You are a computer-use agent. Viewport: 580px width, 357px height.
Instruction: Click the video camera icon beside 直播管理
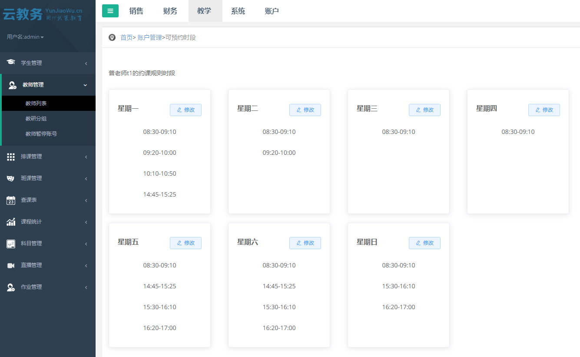(x=11, y=265)
